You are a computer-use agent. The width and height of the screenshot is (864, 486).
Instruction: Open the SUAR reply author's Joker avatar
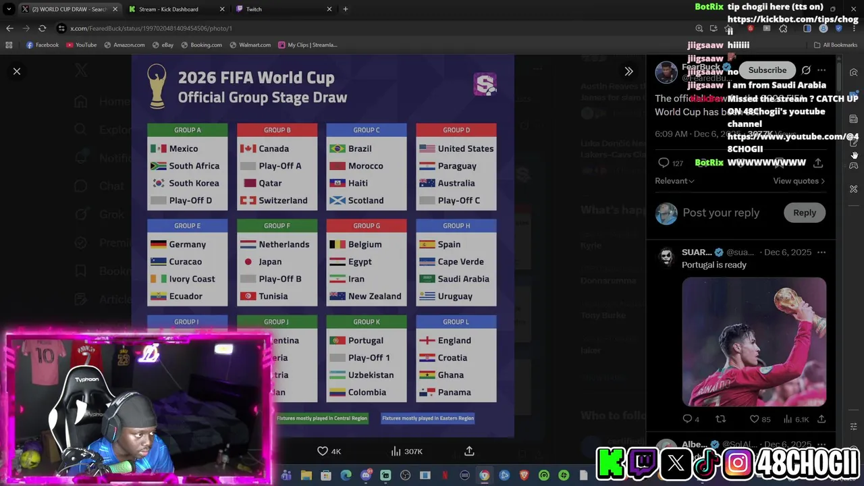click(666, 257)
